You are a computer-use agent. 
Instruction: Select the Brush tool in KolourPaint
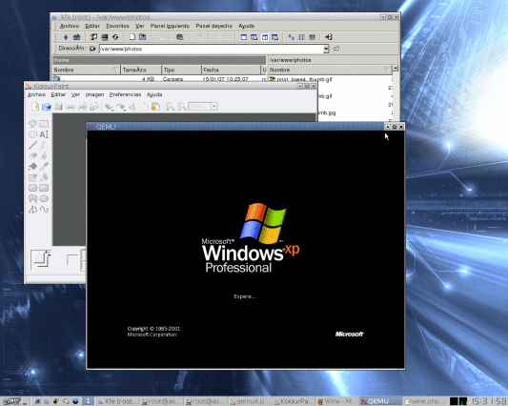[x=44, y=156]
